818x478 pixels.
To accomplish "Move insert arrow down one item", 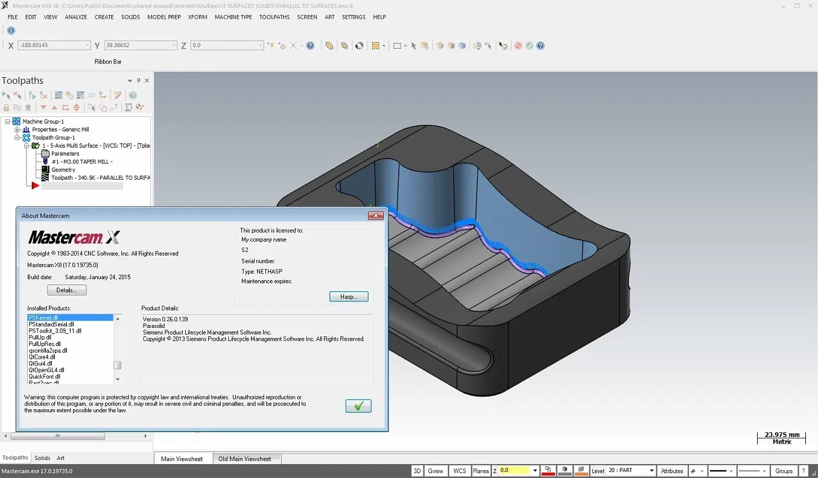I will click(43, 108).
